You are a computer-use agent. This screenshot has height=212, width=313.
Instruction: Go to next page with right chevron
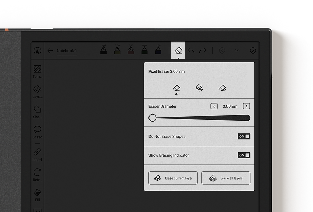[253, 50]
